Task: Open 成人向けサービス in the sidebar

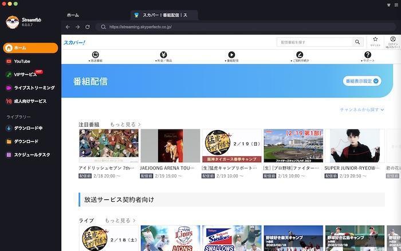Action: pyautogui.click(x=26, y=101)
